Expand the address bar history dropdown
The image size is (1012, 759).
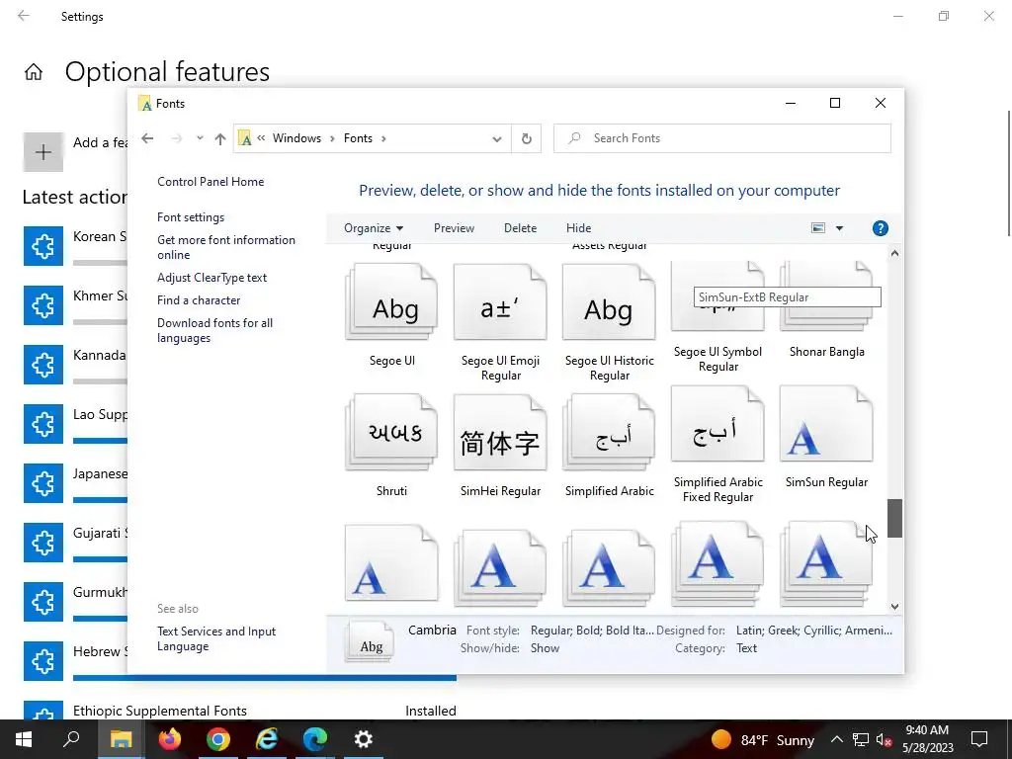[x=496, y=138]
